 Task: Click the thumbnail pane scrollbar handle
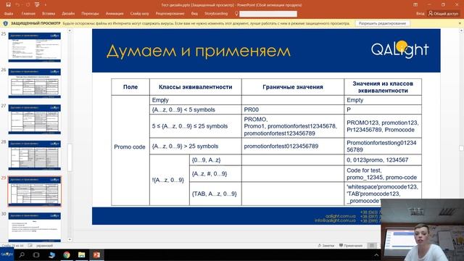point(70,158)
